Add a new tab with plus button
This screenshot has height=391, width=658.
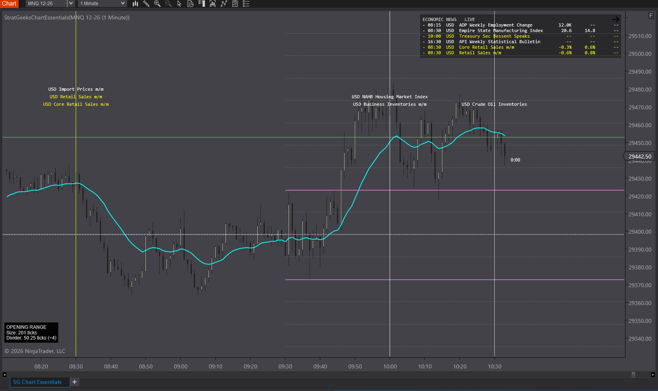75,382
